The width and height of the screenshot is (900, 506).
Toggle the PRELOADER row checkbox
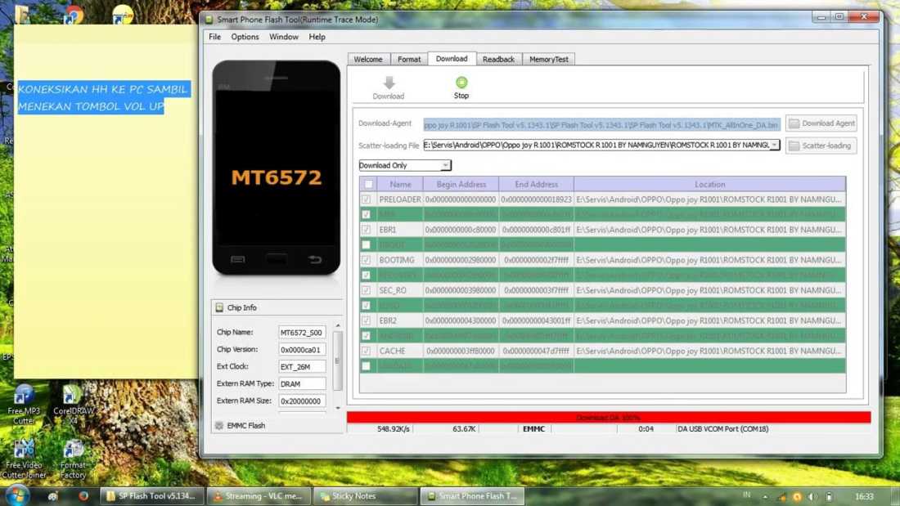(x=367, y=199)
